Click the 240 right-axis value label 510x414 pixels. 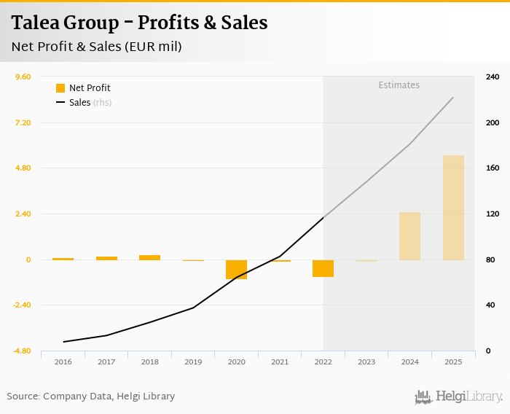493,77
